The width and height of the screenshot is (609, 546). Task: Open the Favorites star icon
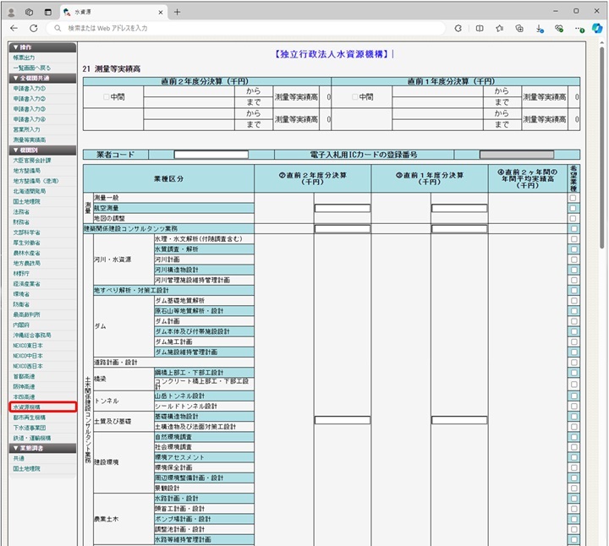[500, 29]
